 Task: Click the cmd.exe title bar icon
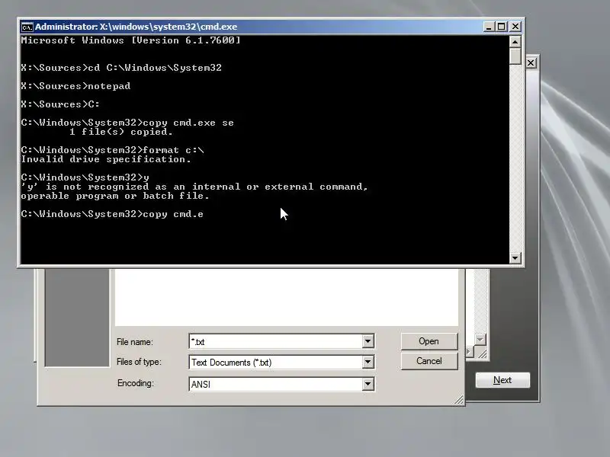(x=27, y=27)
